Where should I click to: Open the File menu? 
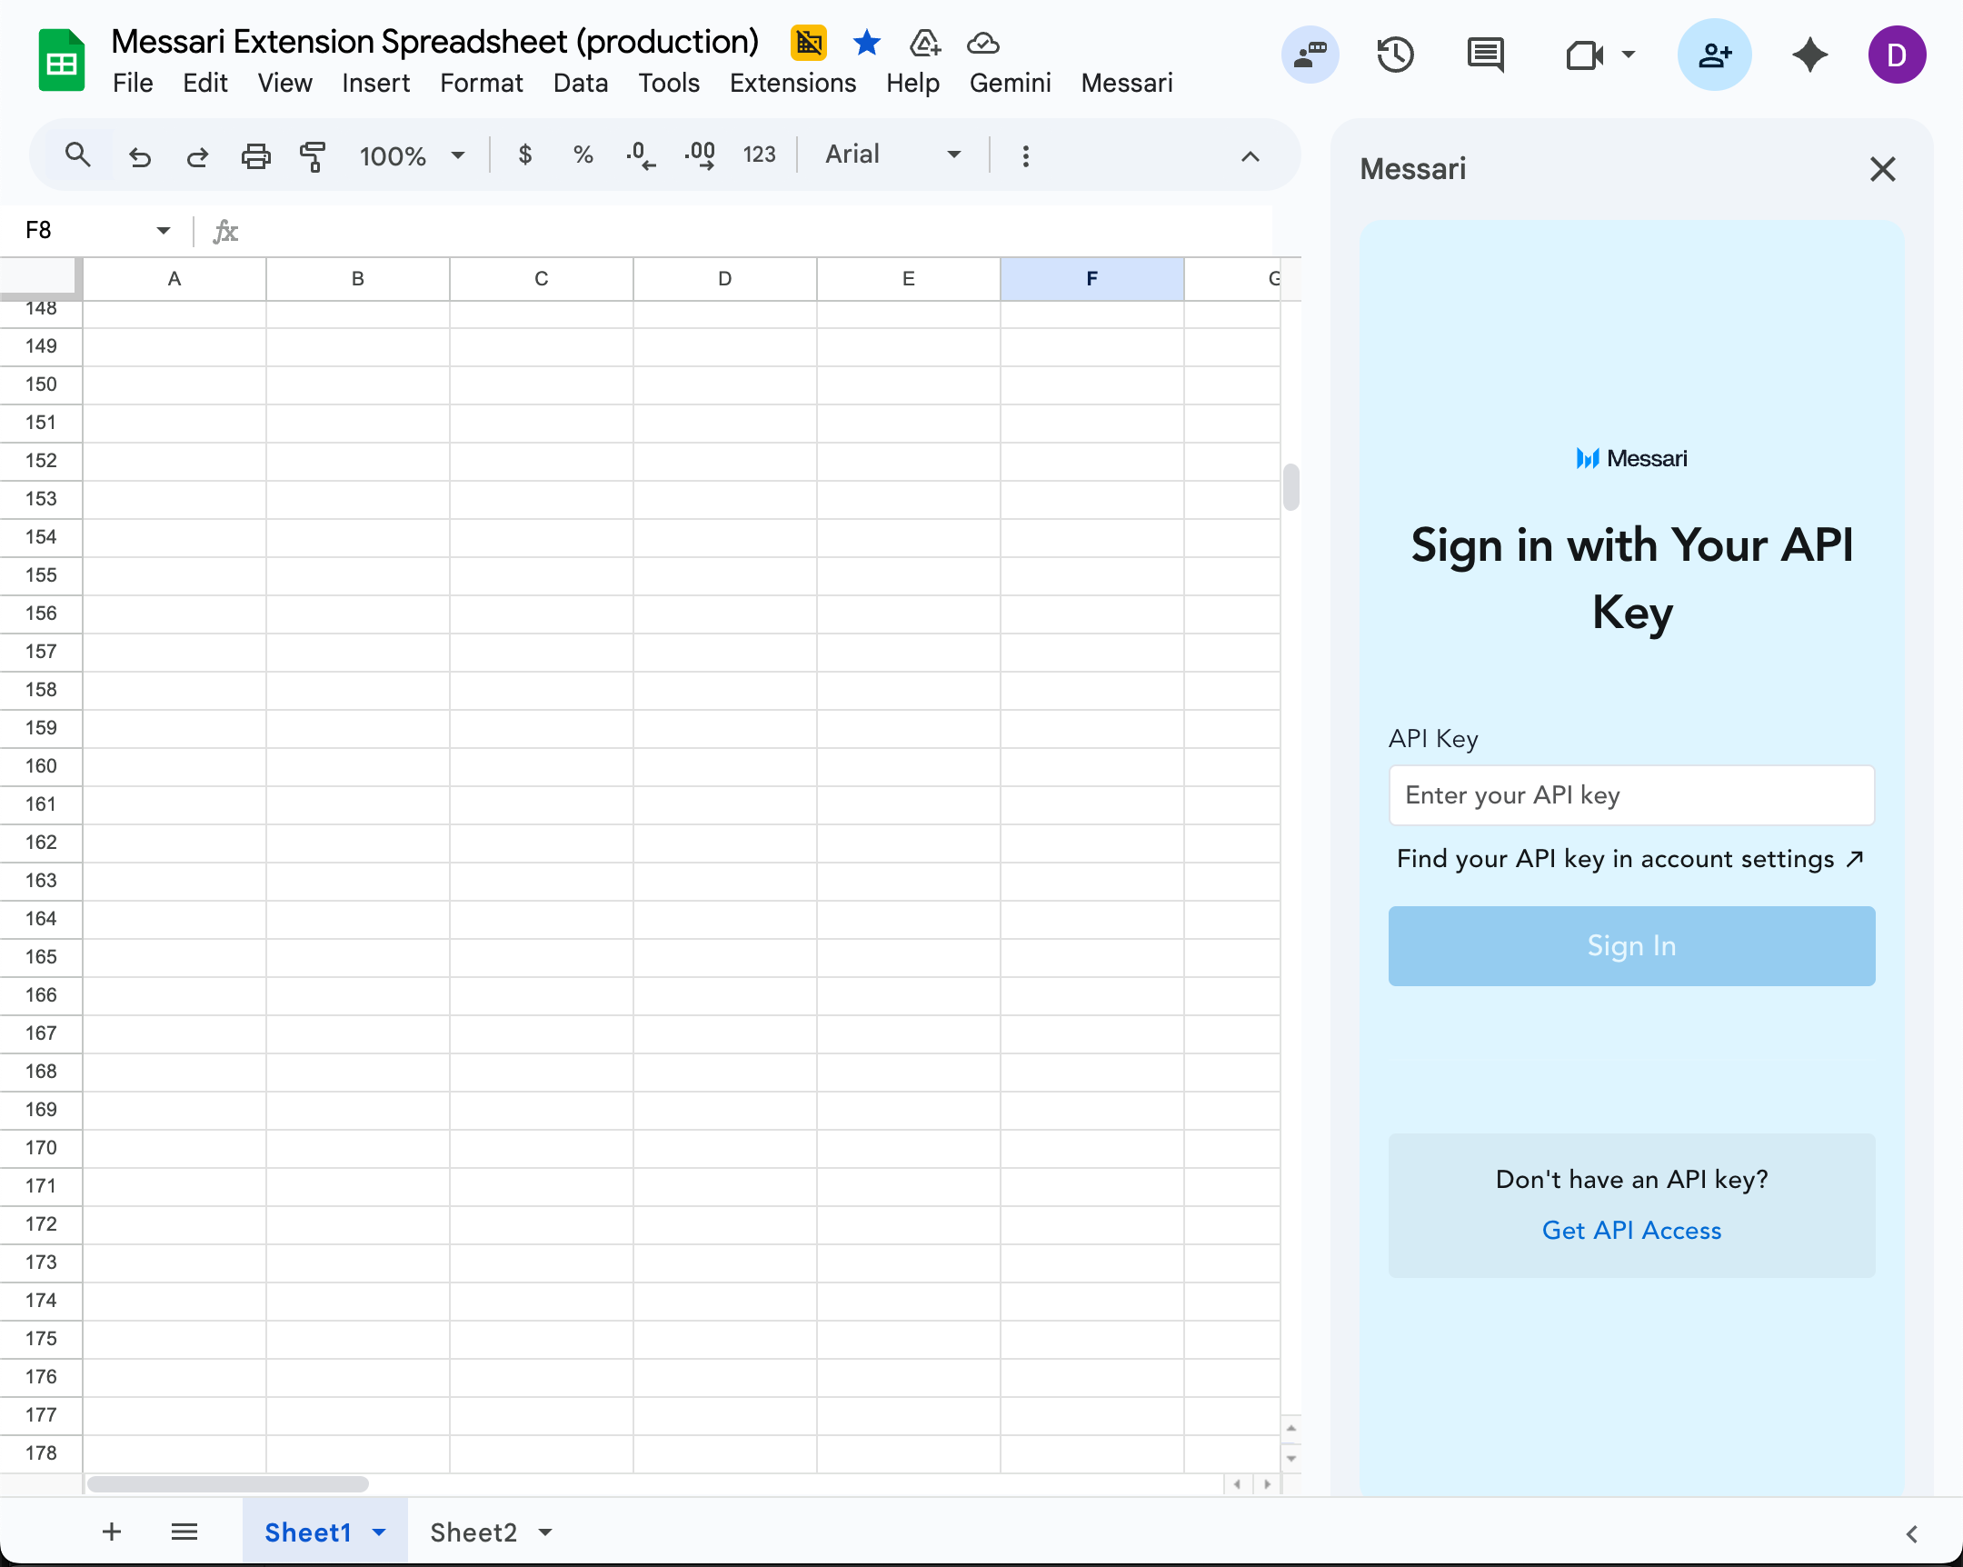[133, 83]
